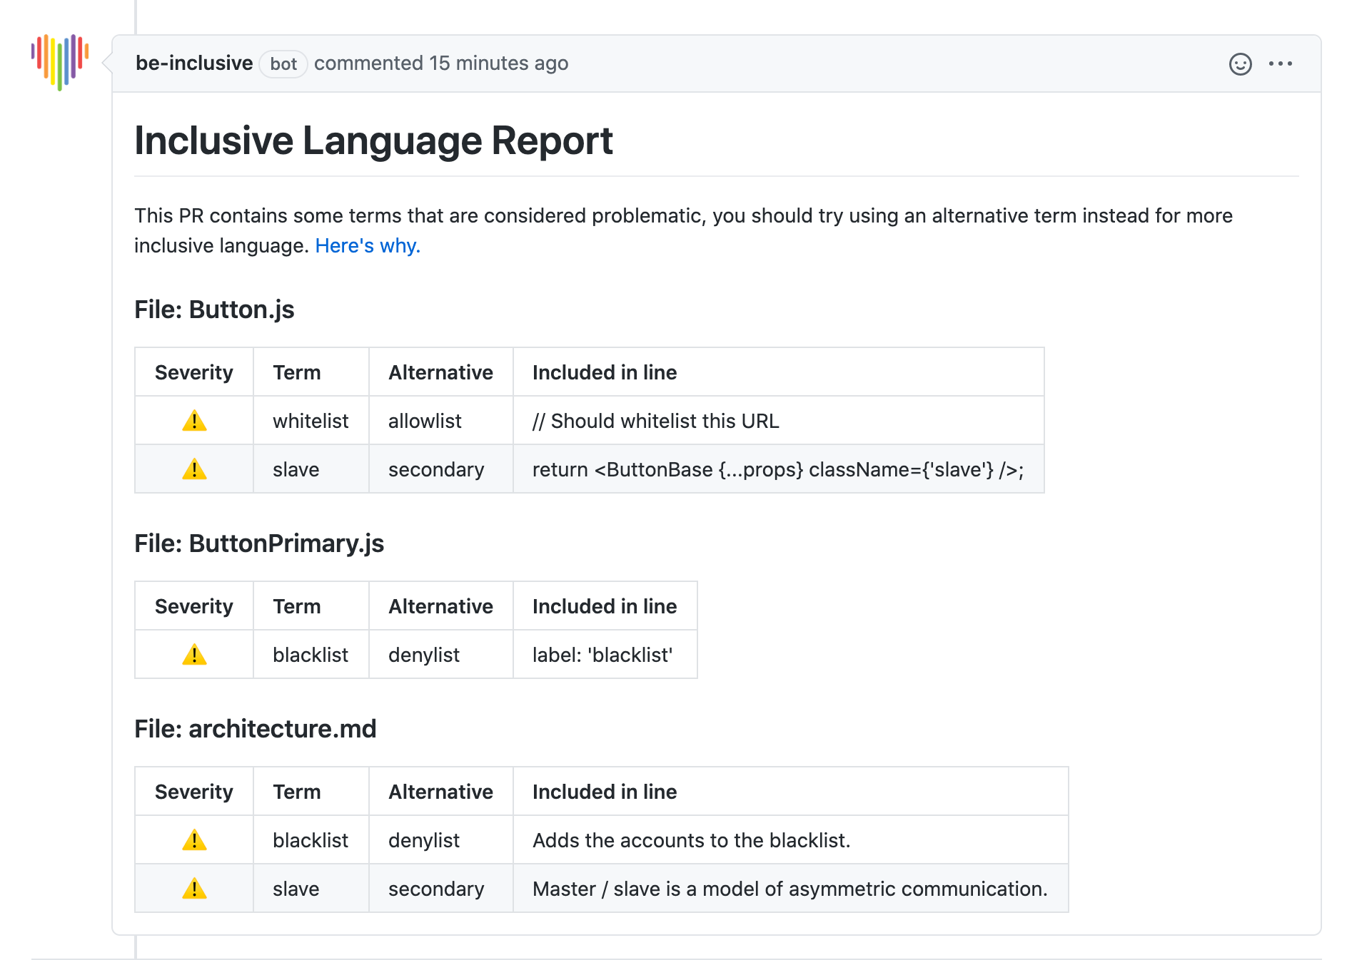1352x960 pixels.
Task: Select the "File: ButtonPrimary.js" heading
Action: click(259, 544)
